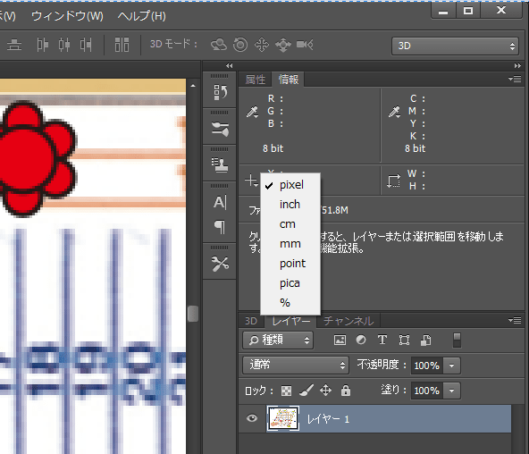Screen dimensions: 529x454
Task: Toggle lock position icon
Action: coord(325,391)
